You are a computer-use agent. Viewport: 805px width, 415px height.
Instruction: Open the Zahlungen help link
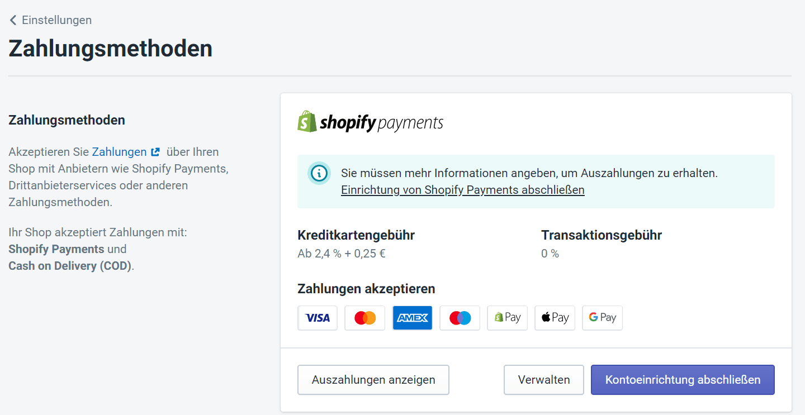pyautogui.click(x=119, y=152)
